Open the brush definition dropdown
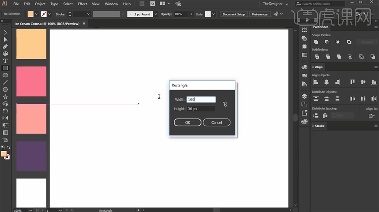 (x=156, y=14)
